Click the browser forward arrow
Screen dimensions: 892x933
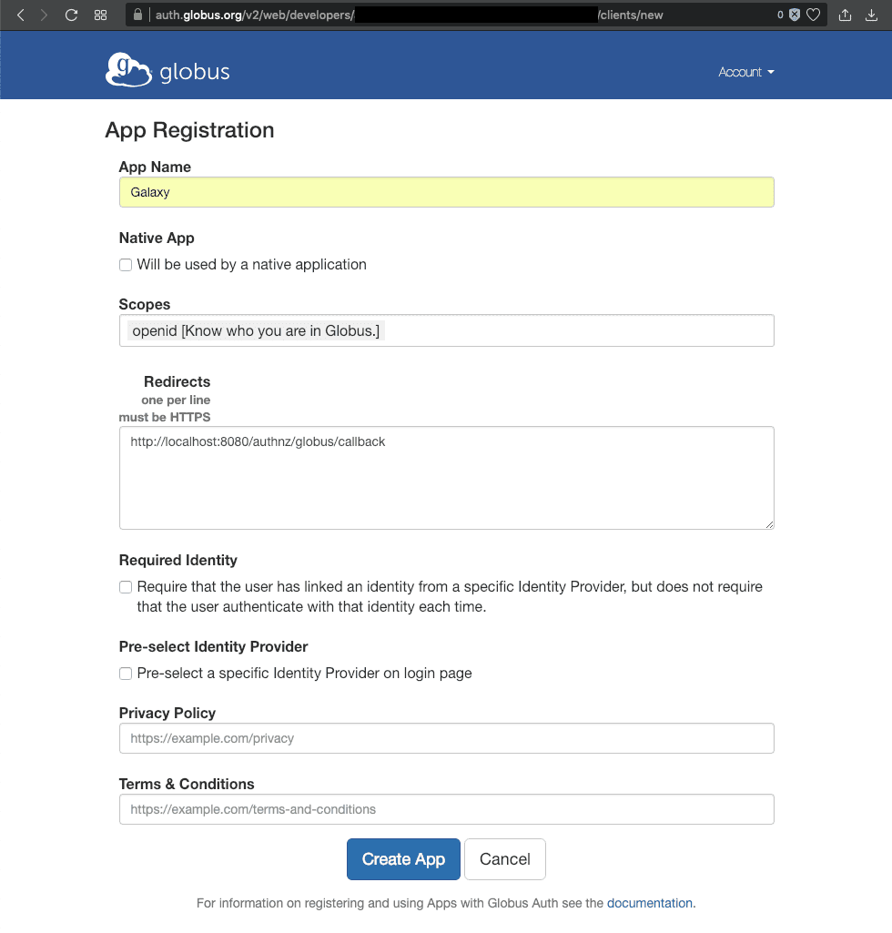(45, 15)
